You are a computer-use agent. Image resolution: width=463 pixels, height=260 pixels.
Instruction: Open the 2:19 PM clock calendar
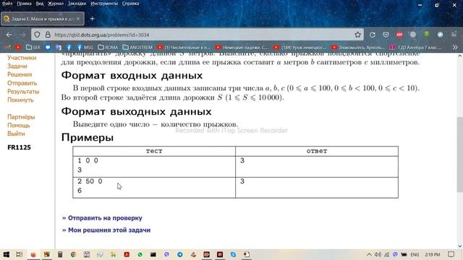click(433, 254)
